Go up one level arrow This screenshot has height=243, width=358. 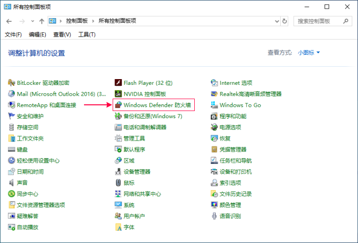(42, 21)
